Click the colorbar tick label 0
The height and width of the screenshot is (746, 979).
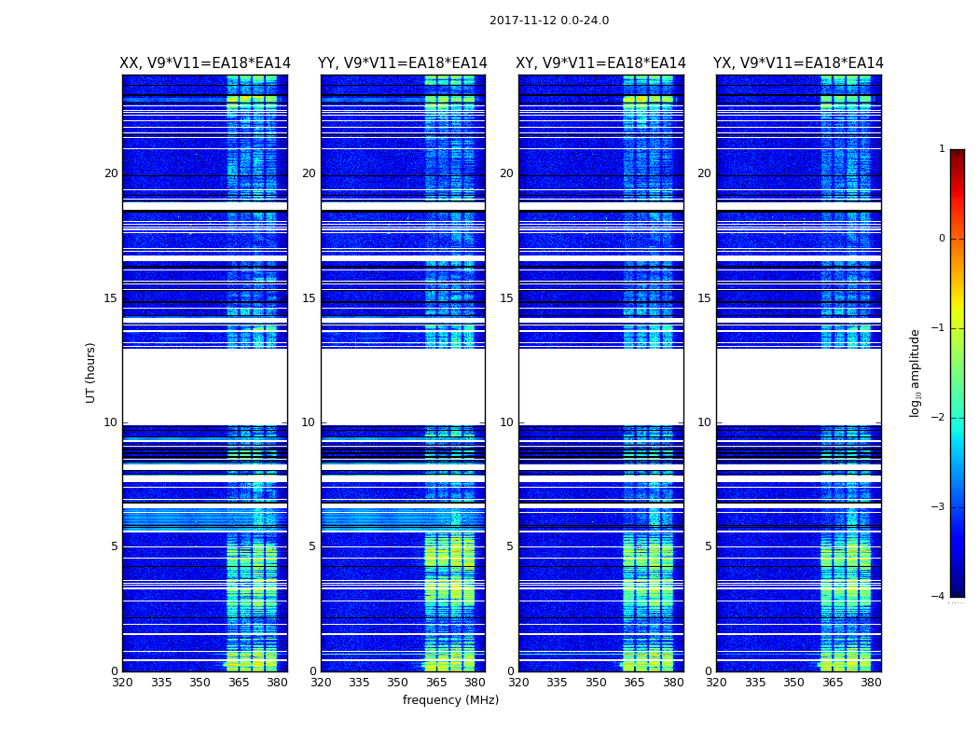942,239
